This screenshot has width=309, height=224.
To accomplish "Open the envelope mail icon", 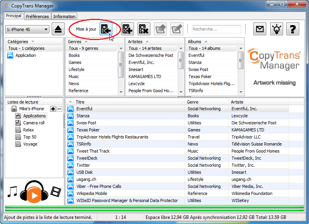I will coord(259,29).
